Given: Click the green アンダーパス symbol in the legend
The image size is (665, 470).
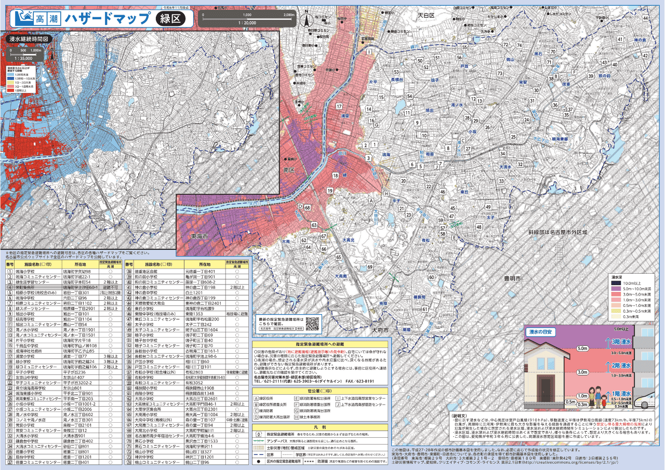Looking at the screenshot, I should coord(258,440).
